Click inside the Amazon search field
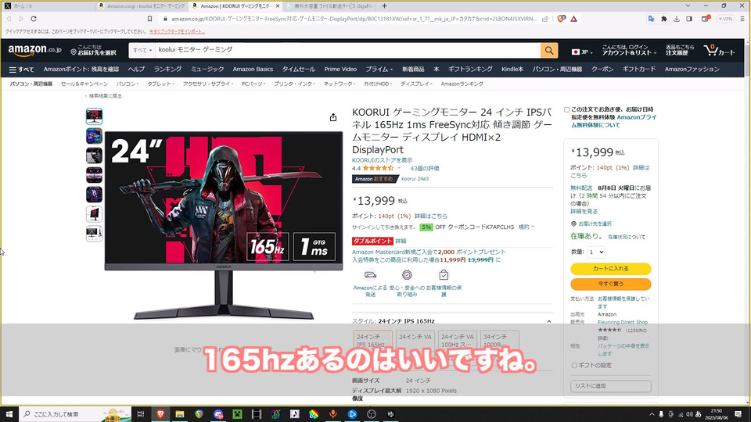 click(x=347, y=50)
